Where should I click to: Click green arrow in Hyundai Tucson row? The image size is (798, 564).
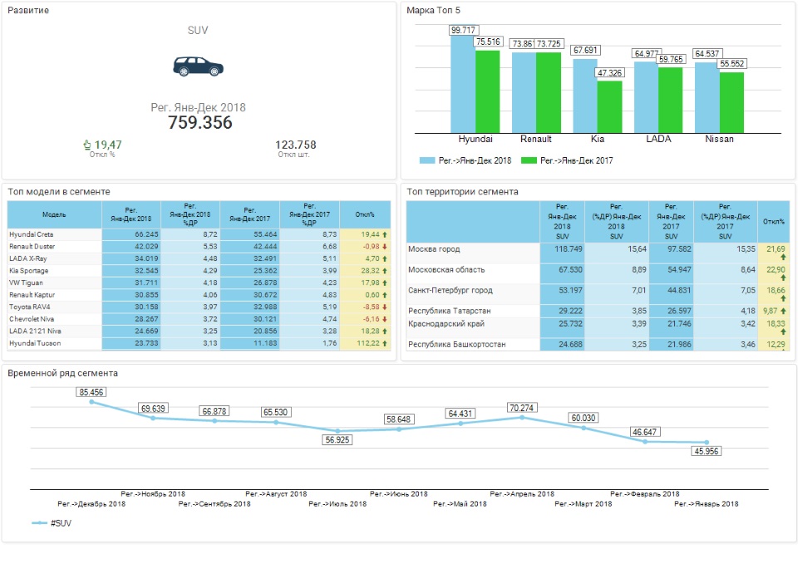pyautogui.click(x=385, y=343)
